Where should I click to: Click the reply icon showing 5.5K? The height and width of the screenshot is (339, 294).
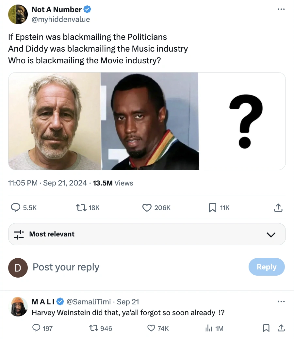pos(16,207)
